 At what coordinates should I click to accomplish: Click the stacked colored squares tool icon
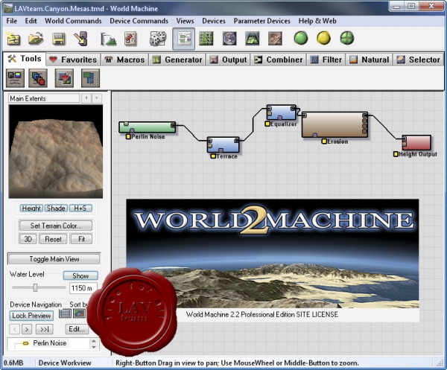[x=38, y=78]
